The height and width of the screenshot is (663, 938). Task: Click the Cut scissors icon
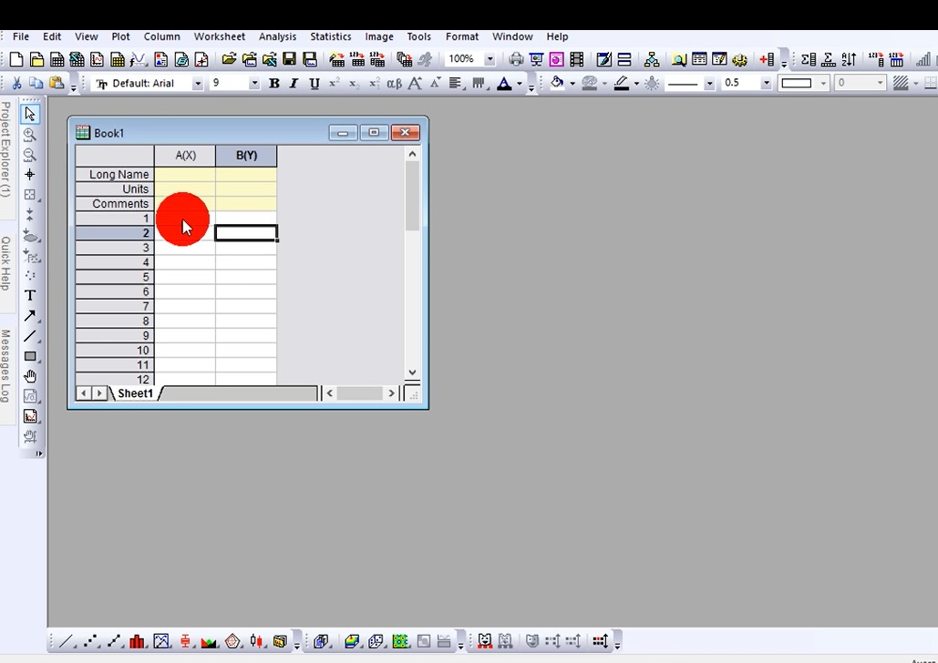[16, 83]
